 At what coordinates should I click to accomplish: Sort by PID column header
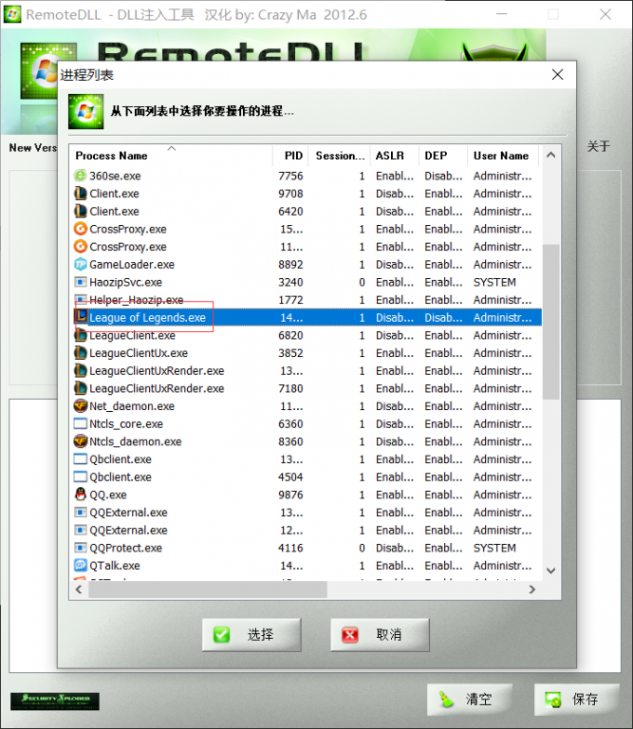290,156
